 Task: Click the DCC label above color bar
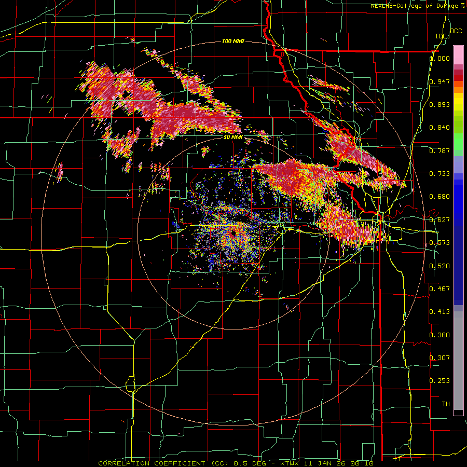[456, 31]
